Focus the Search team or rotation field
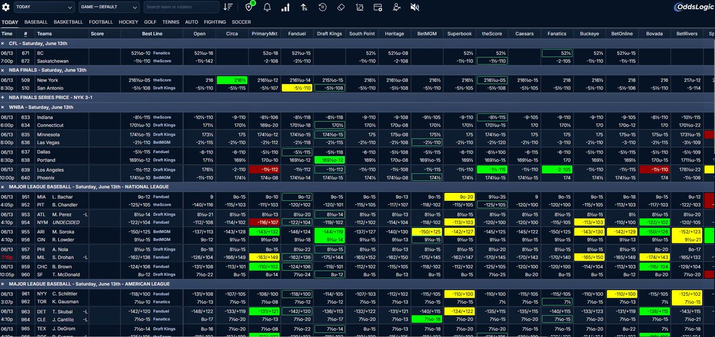Screen dimensions: 715x337 (x=181, y=7)
